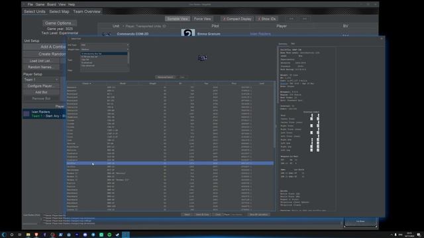
Task: Open the Game menu
Action: click(40, 5)
